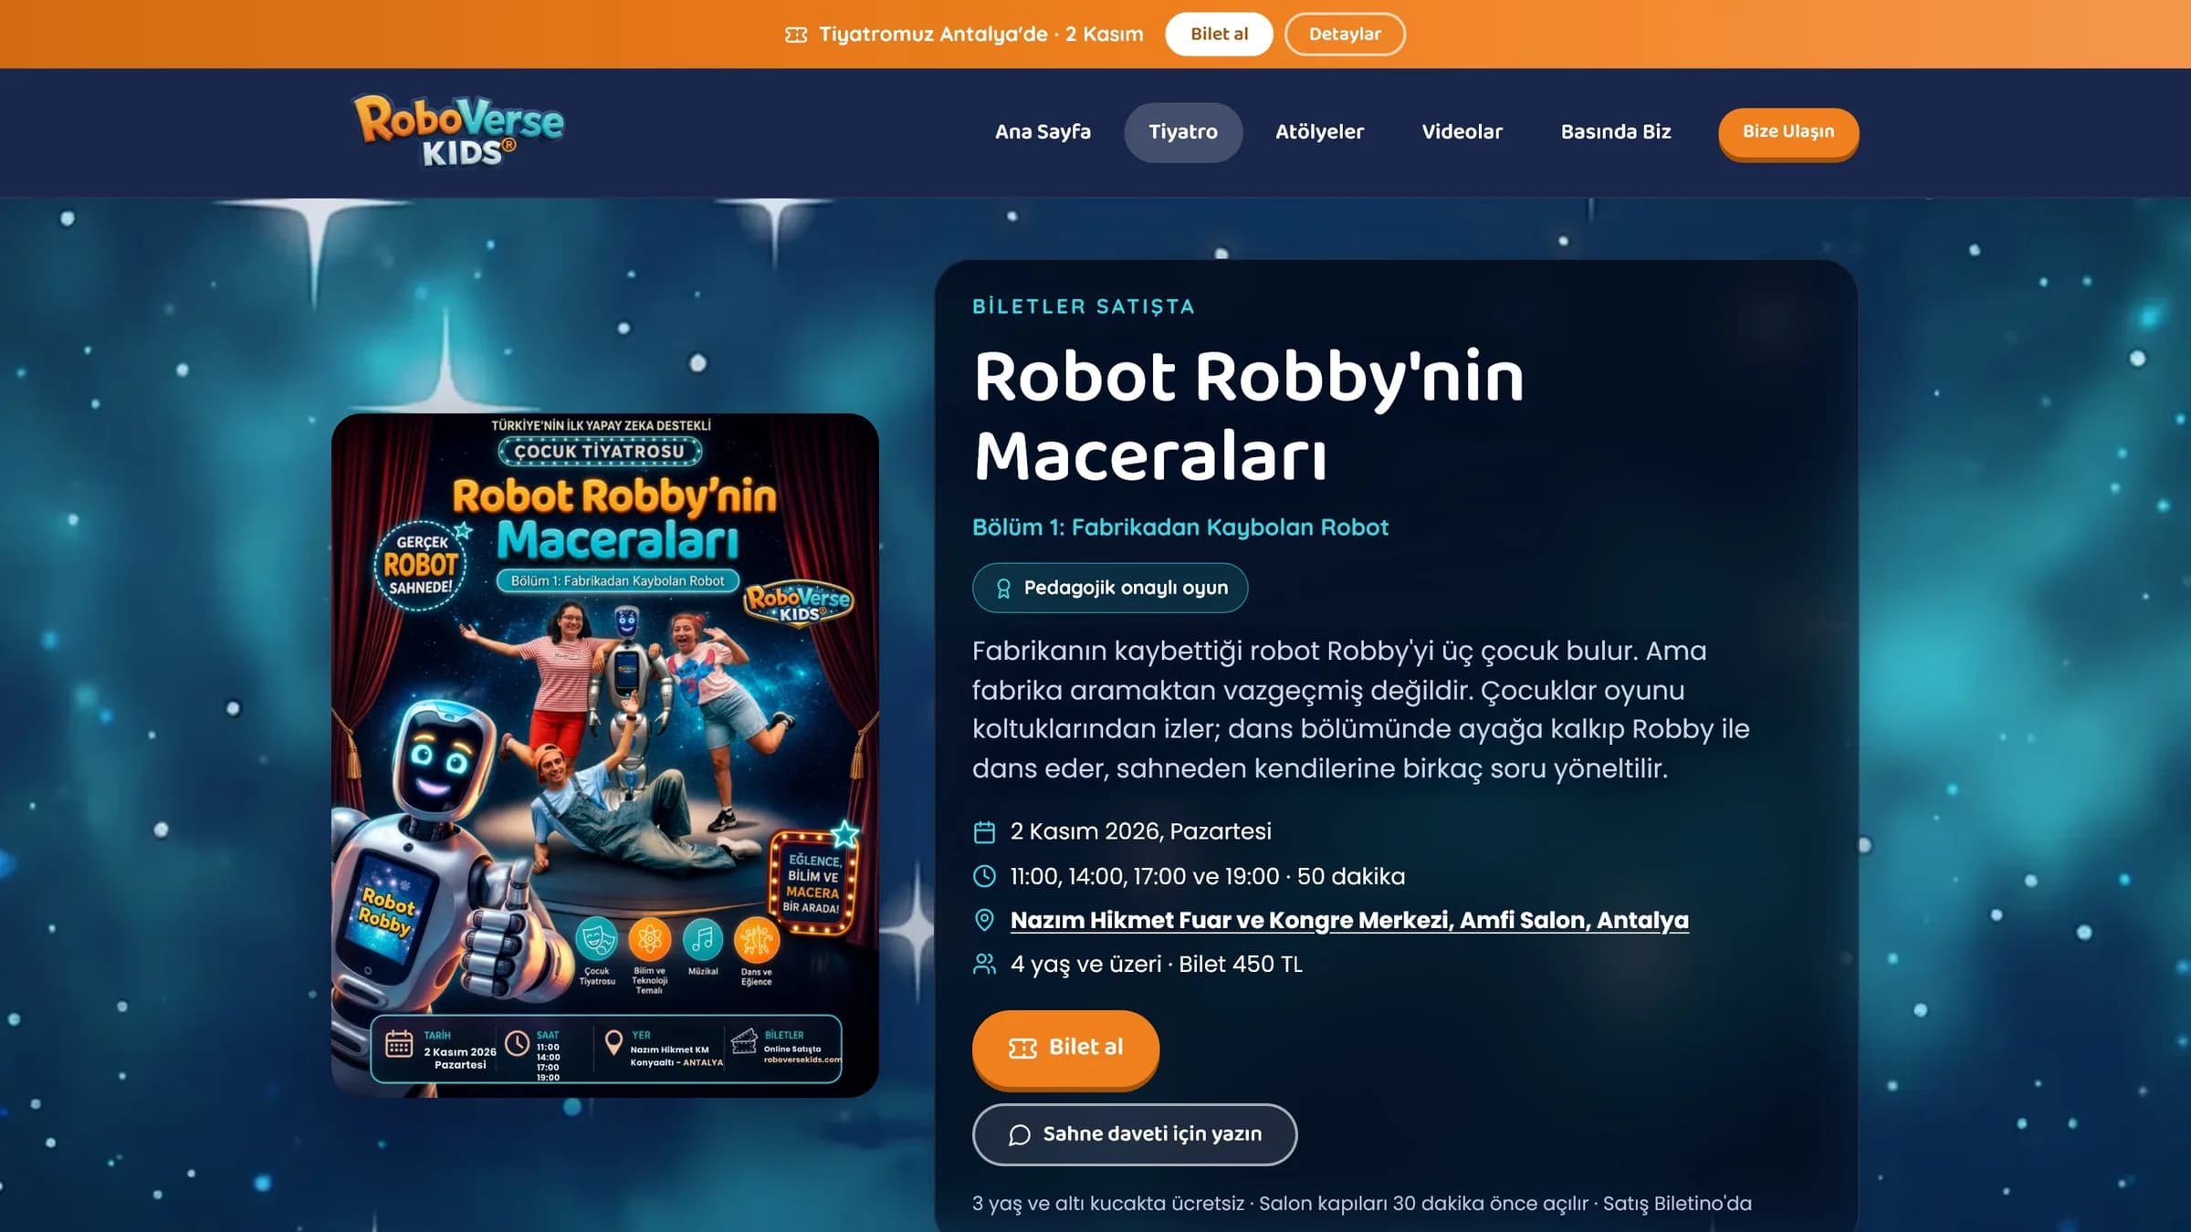Click the Bilet al button in the top banner
Viewport: 2191px width, 1232px height.
click(1219, 34)
